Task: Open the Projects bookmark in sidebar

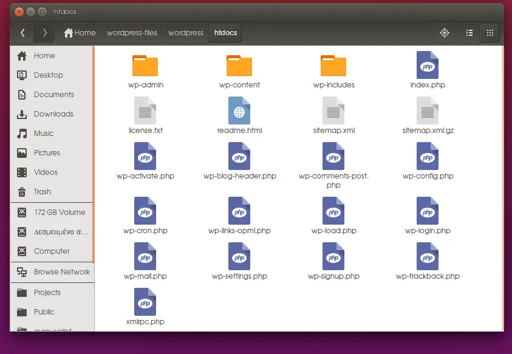Action: coord(47,293)
